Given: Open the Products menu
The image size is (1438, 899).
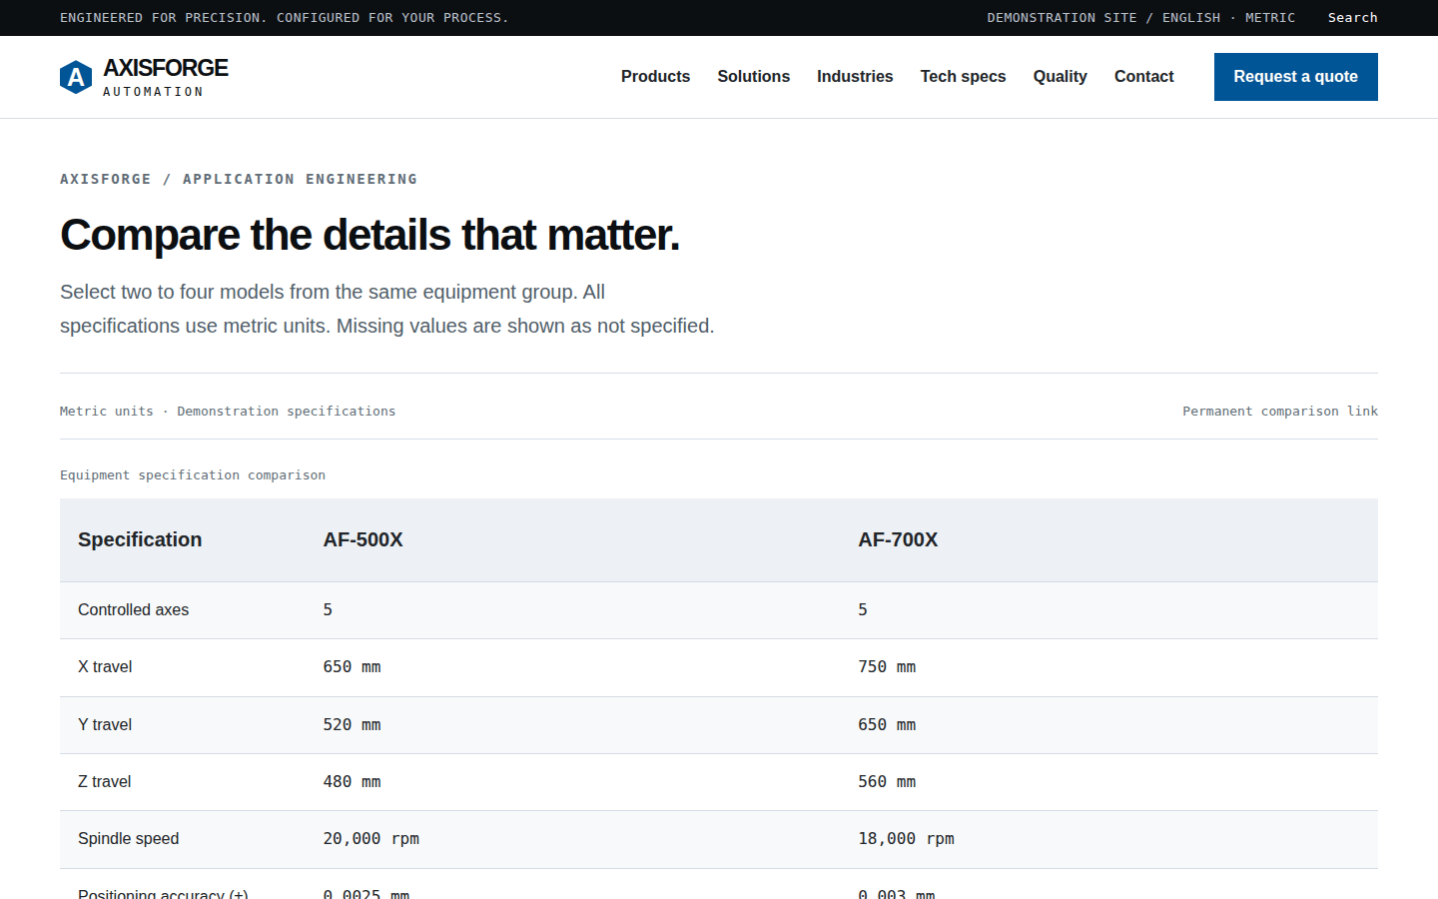Looking at the screenshot, I should pyautogui.click(x=655, y=77).
